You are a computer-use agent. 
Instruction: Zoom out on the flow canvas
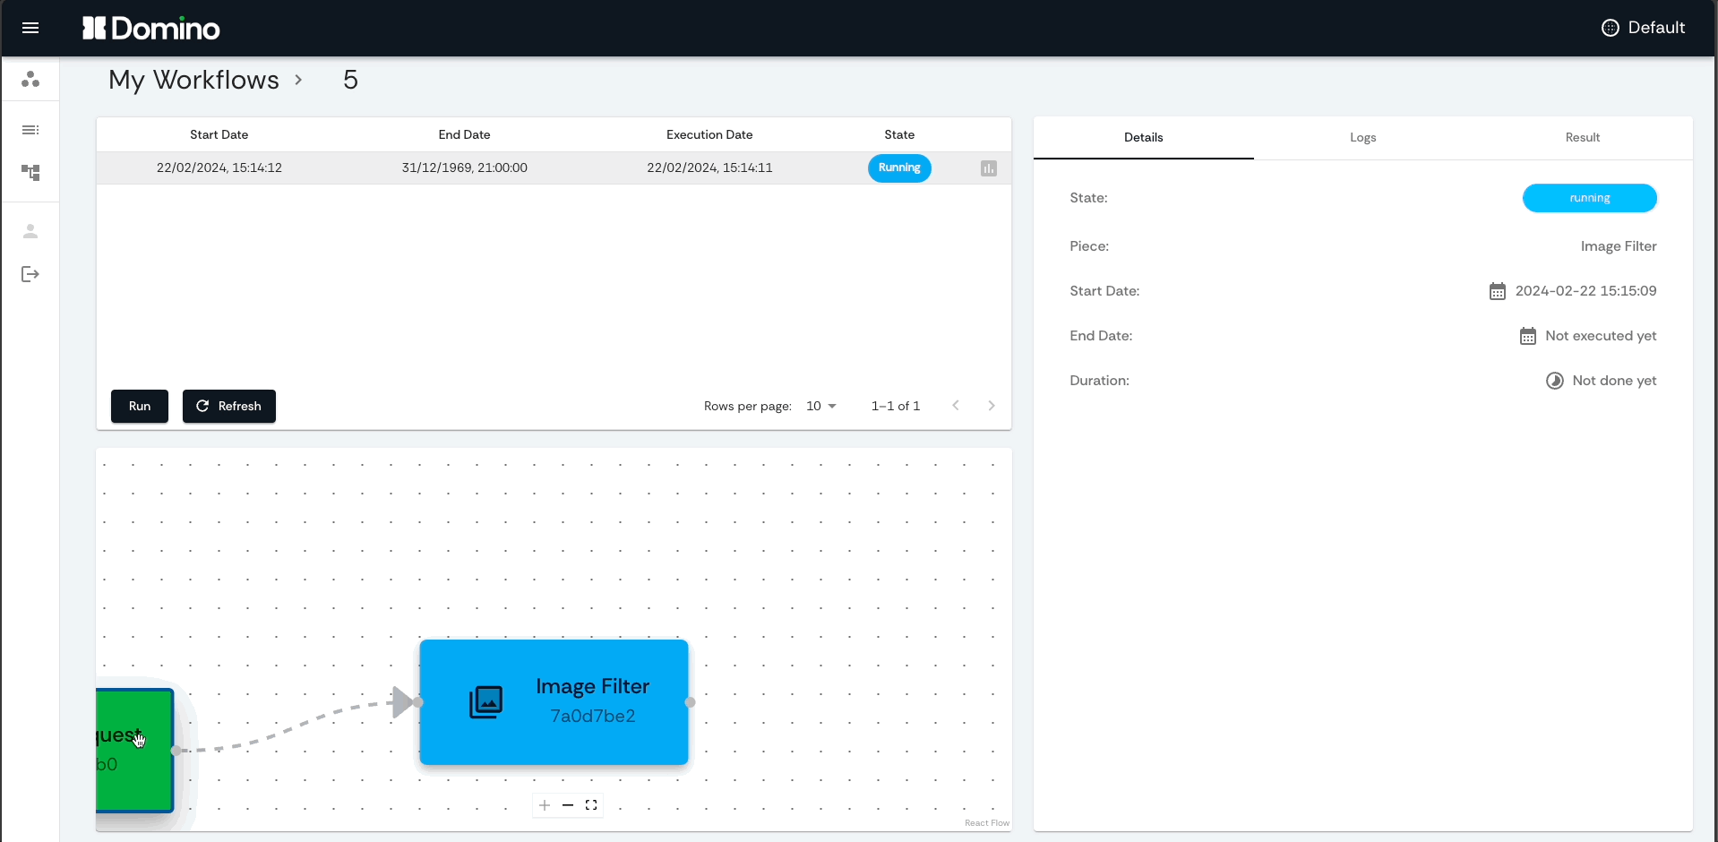coord(568,805)
